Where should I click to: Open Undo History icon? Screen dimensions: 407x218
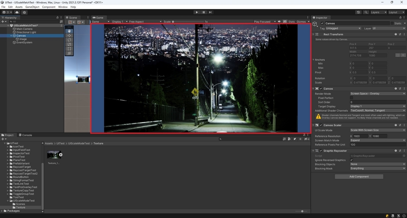pos(358,12)
